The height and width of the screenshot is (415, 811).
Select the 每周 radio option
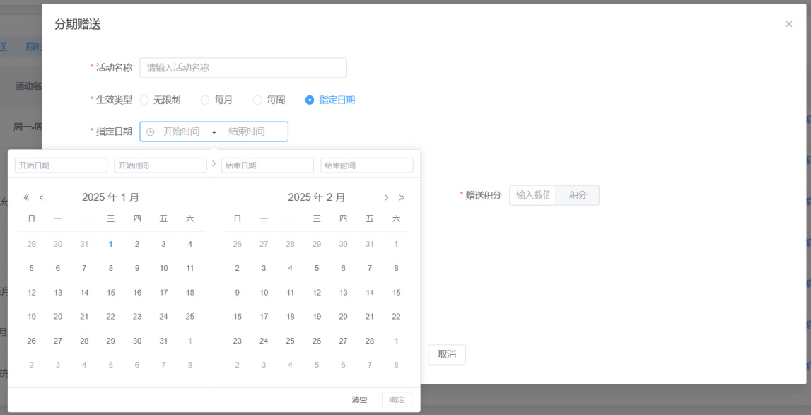pos(269,100)
